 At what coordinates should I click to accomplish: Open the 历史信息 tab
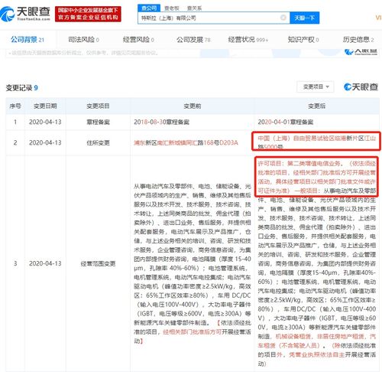click(x=358, y=40)
